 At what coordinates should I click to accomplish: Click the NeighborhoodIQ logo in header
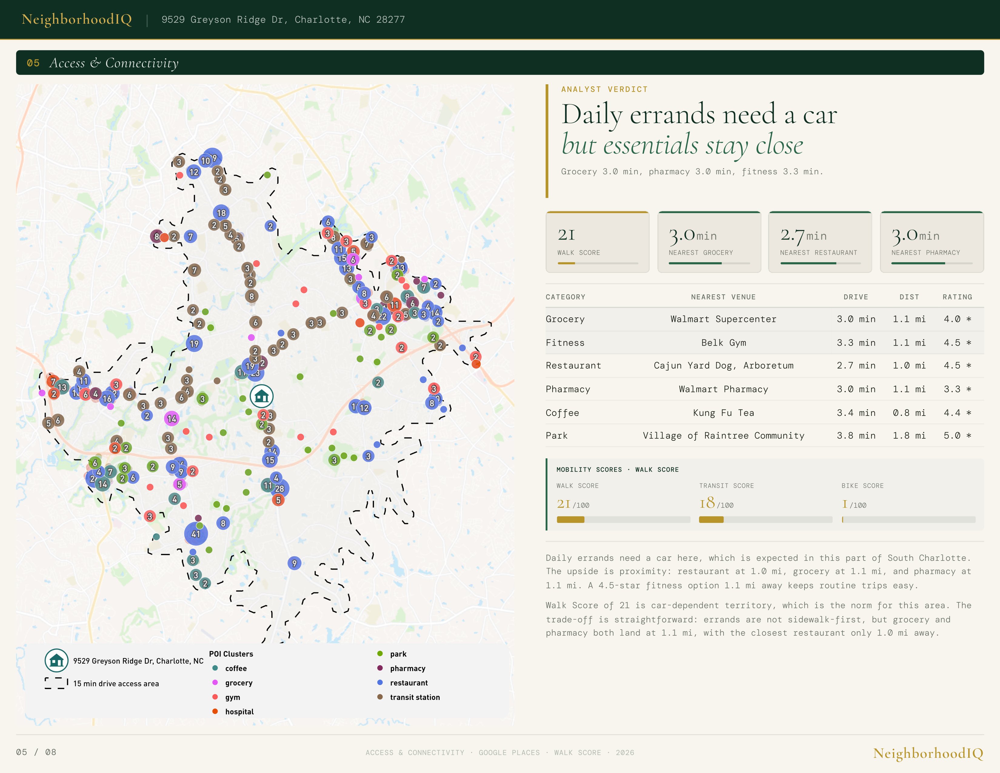click(77, 19)
